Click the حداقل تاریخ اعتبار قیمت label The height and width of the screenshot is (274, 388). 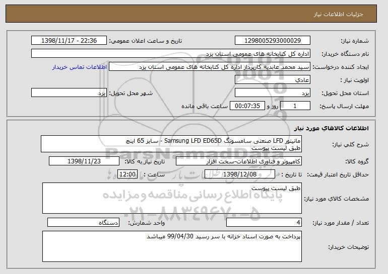point(338,174)
